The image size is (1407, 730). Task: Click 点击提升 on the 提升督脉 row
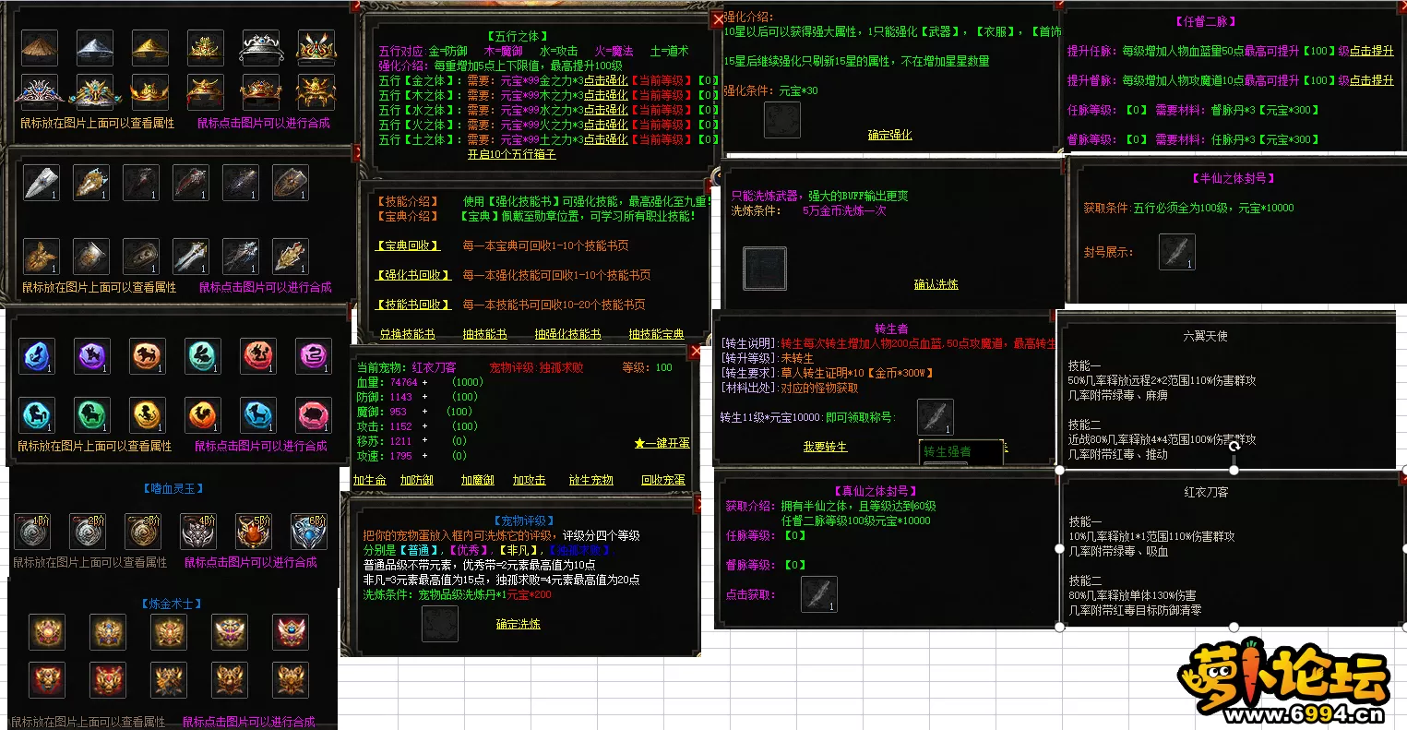[x=1372, y=80]
